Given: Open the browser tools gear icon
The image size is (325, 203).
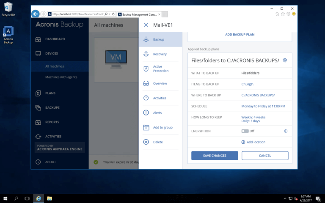Looking at the screenshot, I should 288,14.
